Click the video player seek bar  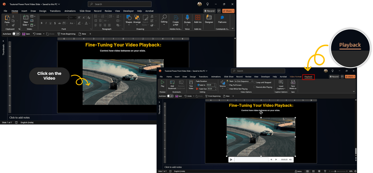251,159
